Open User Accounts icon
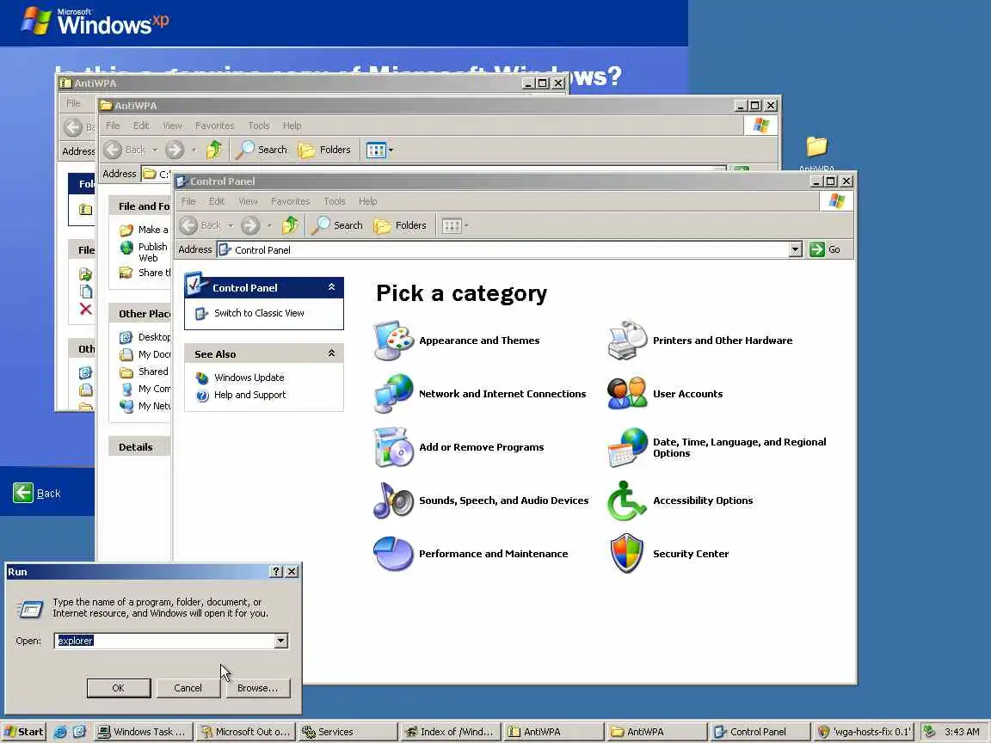The height and width of the screenshot is (743, 991). 628,394
